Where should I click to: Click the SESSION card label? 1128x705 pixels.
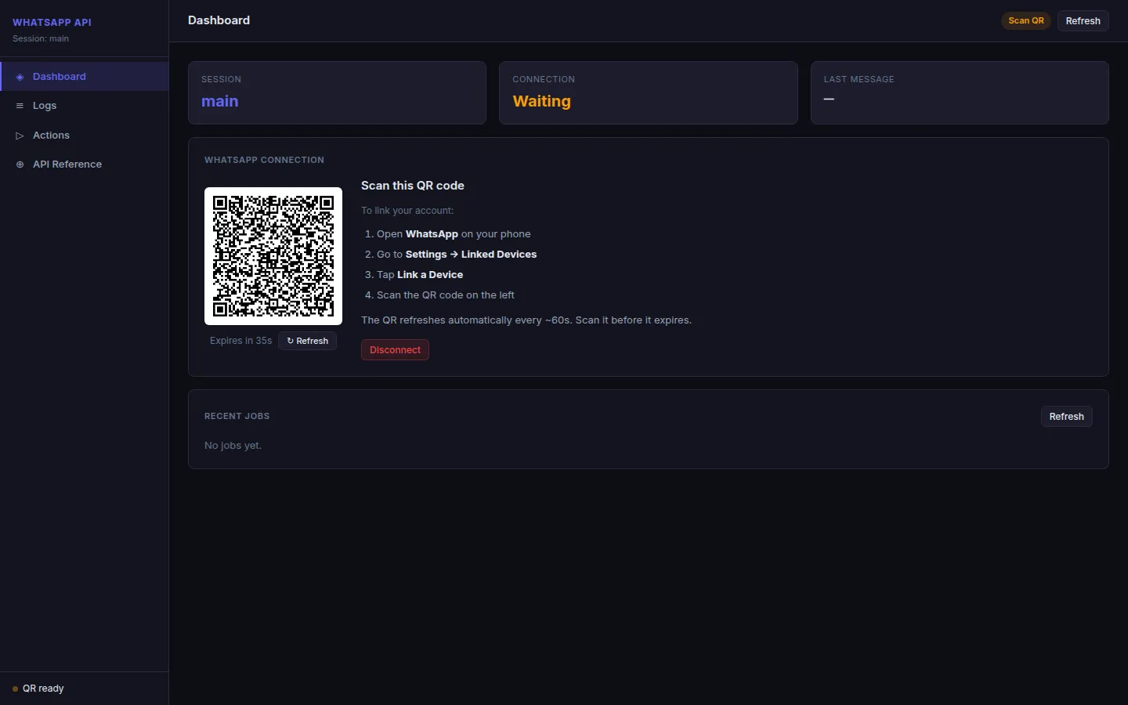[221, 79]
